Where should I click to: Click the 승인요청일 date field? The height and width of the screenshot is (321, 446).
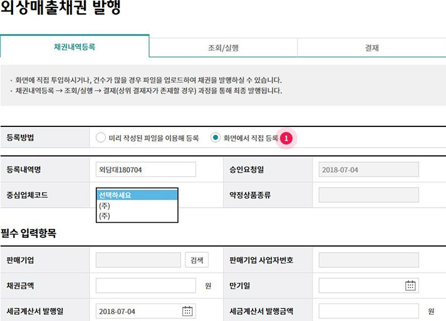point(368,170)
